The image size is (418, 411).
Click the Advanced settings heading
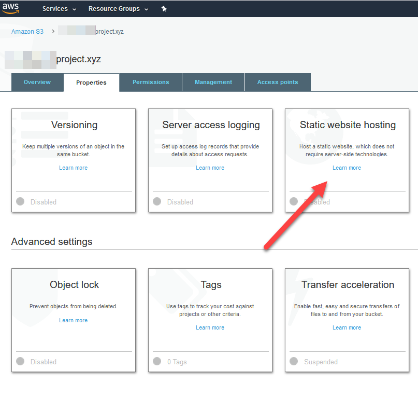click(x=52, y=242)
